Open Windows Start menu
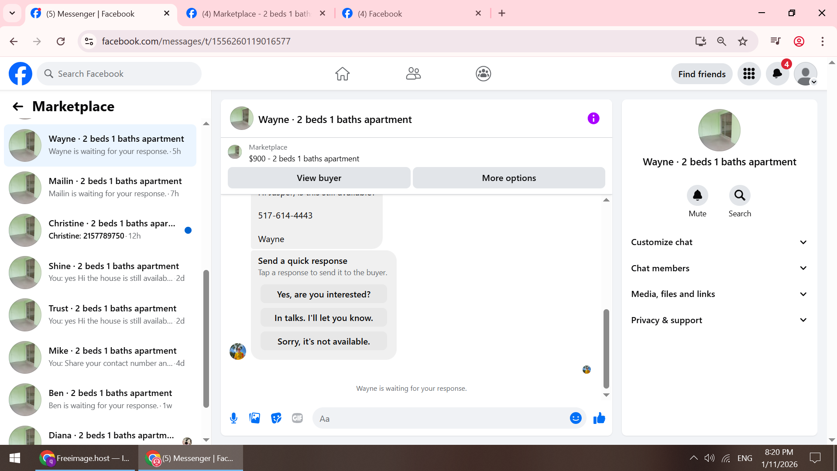The height and width of the screenshot is (471, 837). point(15,458)
